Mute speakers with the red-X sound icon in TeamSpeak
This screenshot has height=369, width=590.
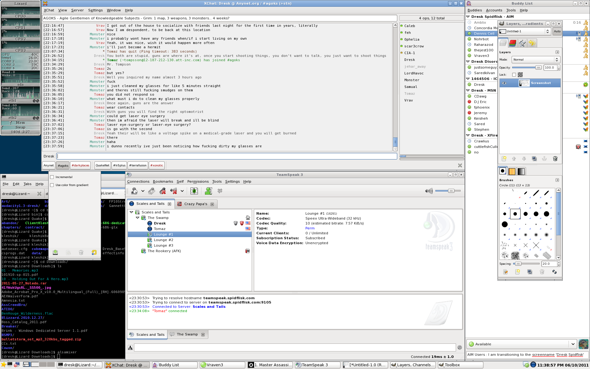[x=174, y=191]
